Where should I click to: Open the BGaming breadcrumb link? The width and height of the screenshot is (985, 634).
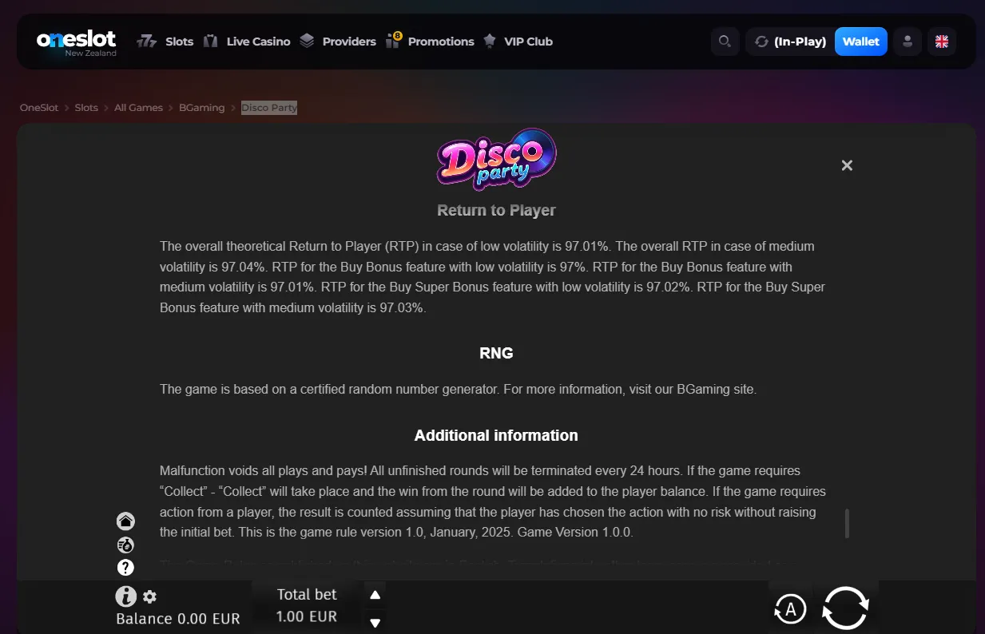coord(202,108)
